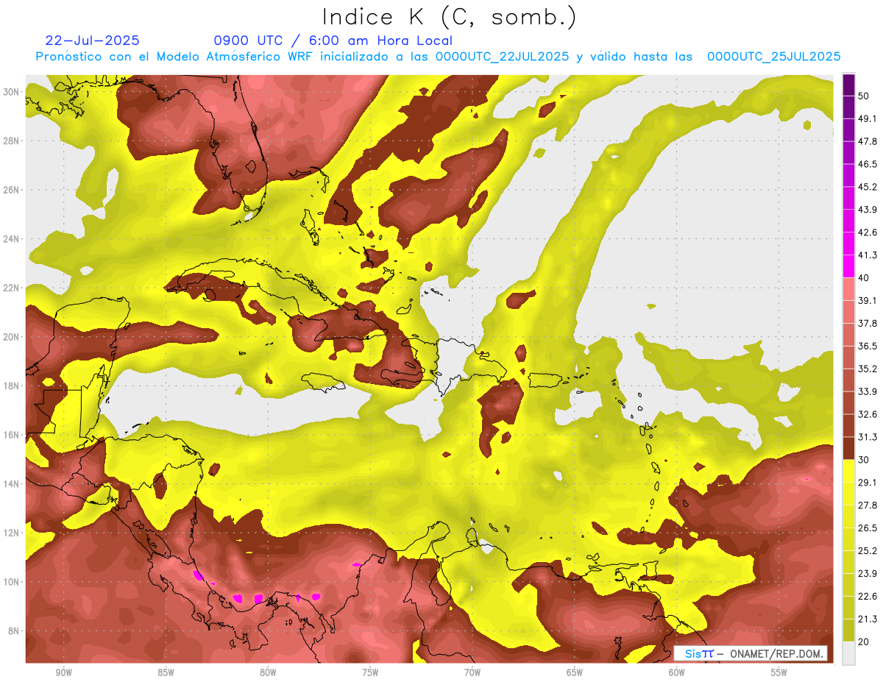Click the "35.2" value on the color scale
Viewport: 883px width, 682px height.
click(x=868, y=369)
